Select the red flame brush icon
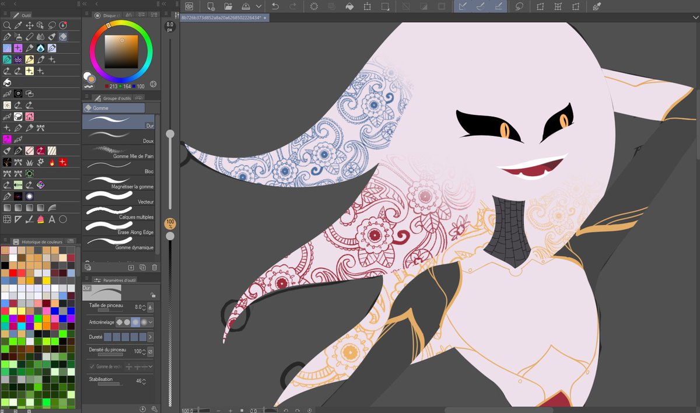Screen dimensions: 700x413 pos(52,162)
